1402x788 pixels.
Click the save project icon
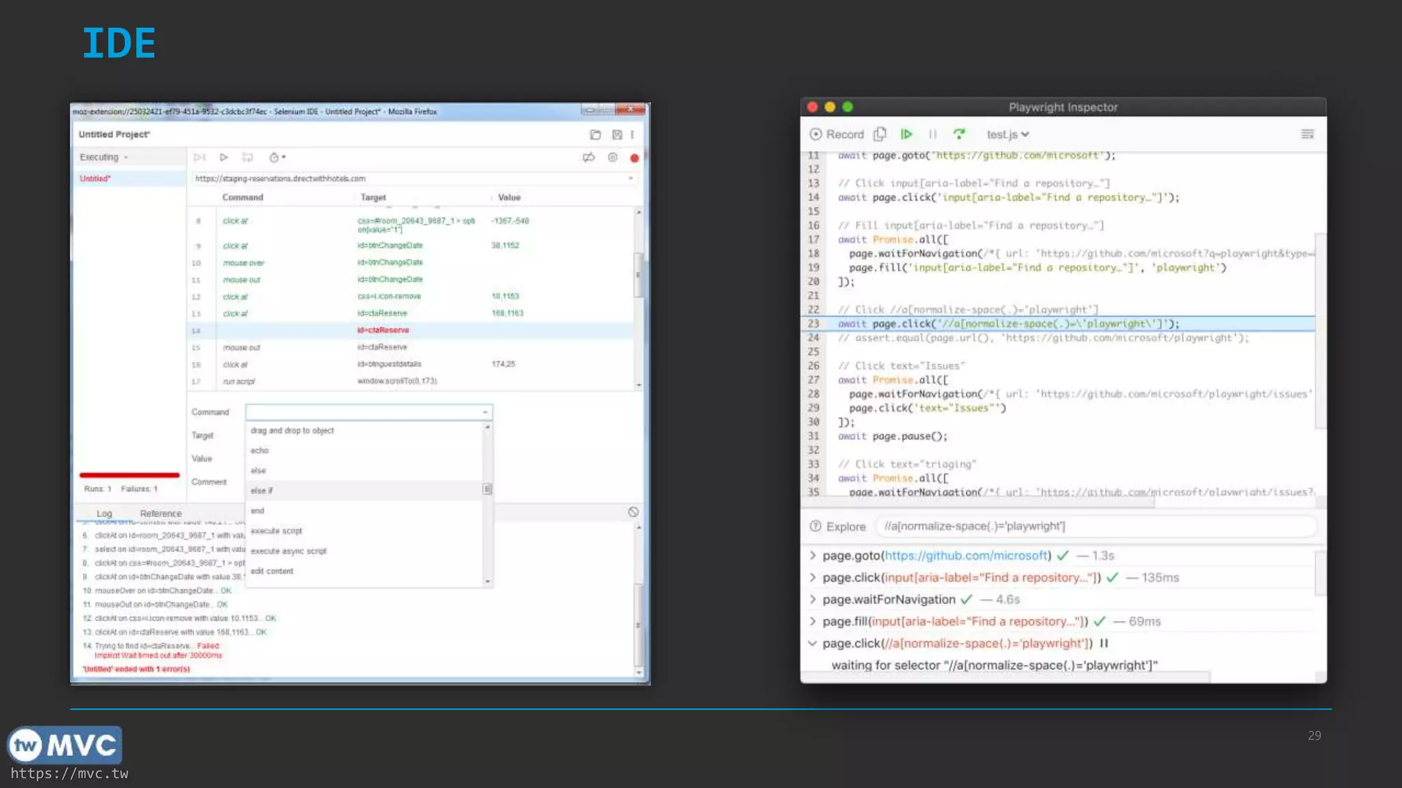[x=617, y=135]
